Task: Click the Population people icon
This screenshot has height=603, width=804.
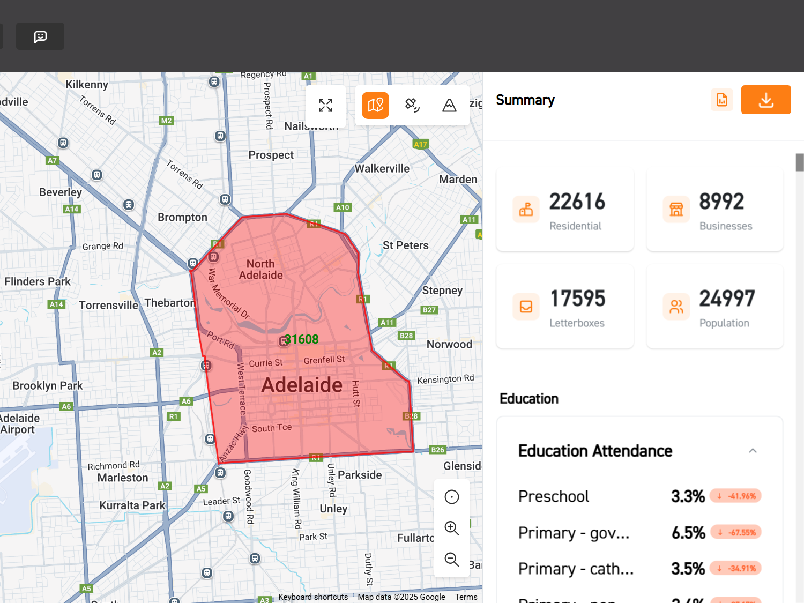Action: [x=676, y=307]
